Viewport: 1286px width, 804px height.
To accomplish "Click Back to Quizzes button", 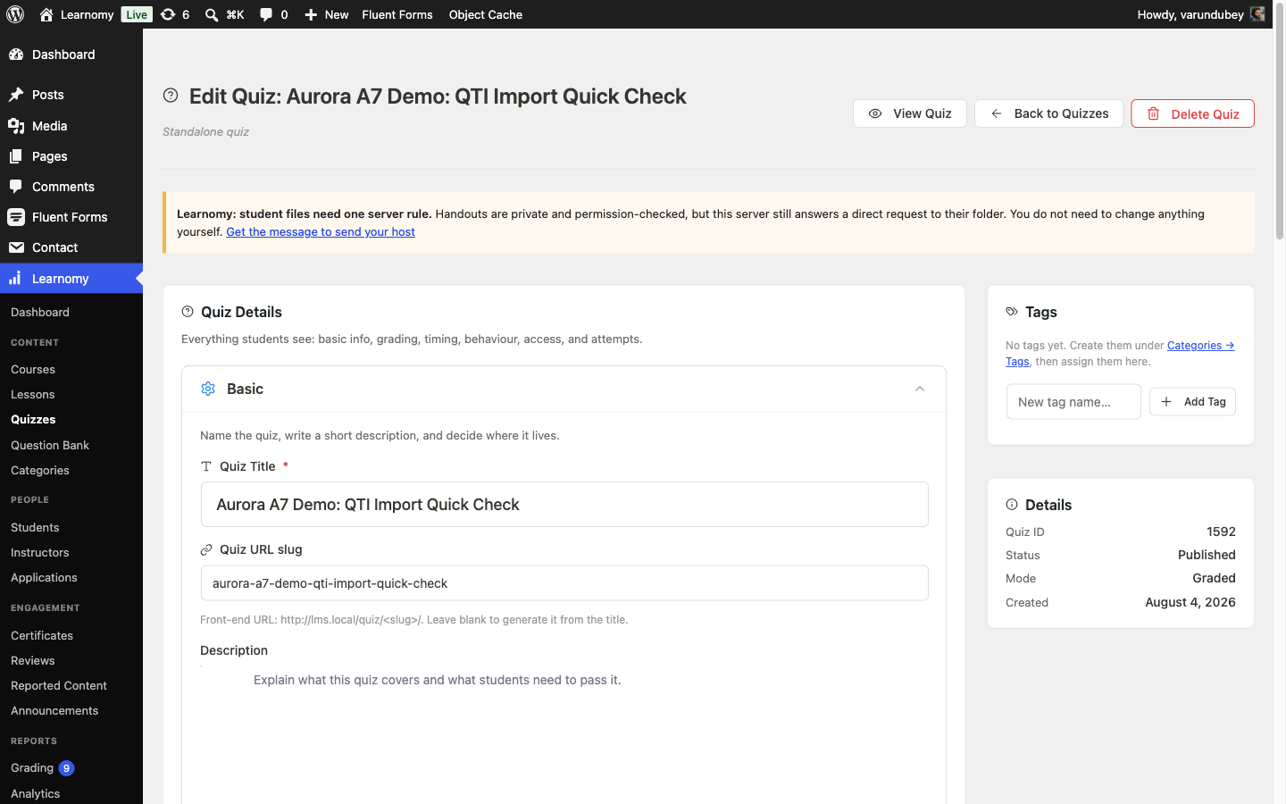I will coord(1048,113).
